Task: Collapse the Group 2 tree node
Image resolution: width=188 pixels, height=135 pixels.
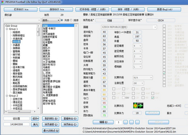Action: (7, 96)
